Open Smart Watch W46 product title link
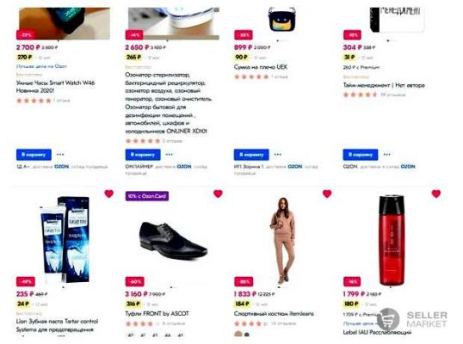 point(56,87)
